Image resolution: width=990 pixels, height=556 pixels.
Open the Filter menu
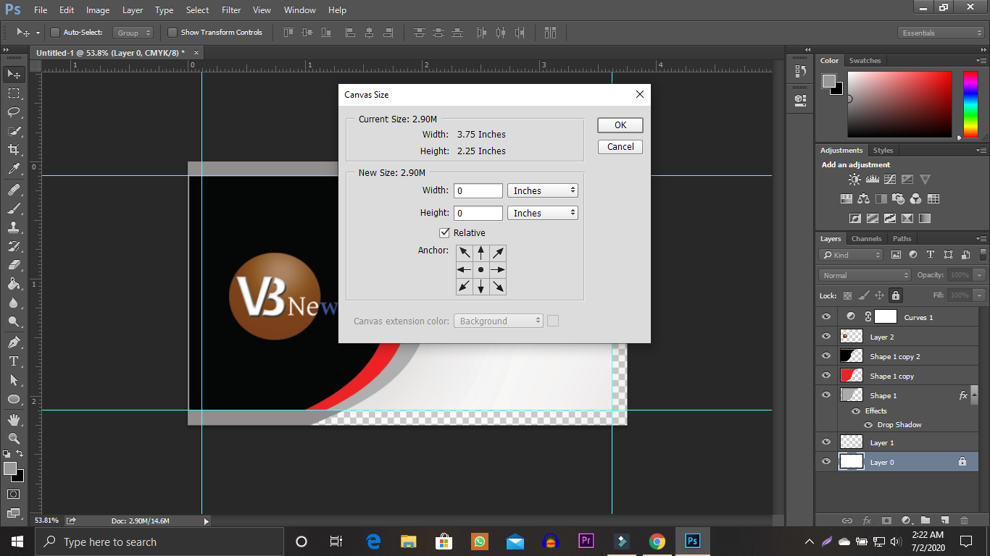click(231, 10)
